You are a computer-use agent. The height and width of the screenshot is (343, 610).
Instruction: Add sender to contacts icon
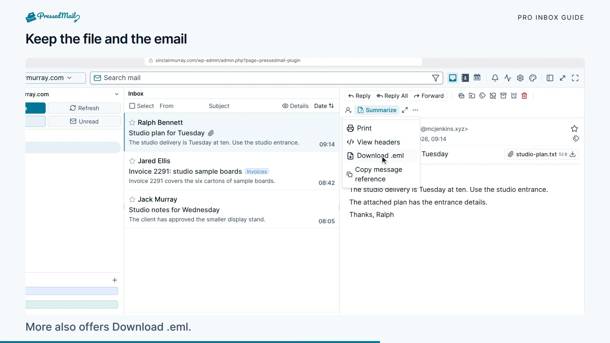click(x=348, y=110)
